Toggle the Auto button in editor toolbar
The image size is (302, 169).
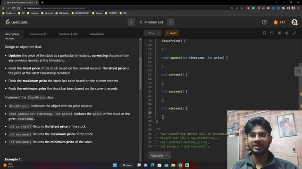pyautogui.click(x=172, y=33)
